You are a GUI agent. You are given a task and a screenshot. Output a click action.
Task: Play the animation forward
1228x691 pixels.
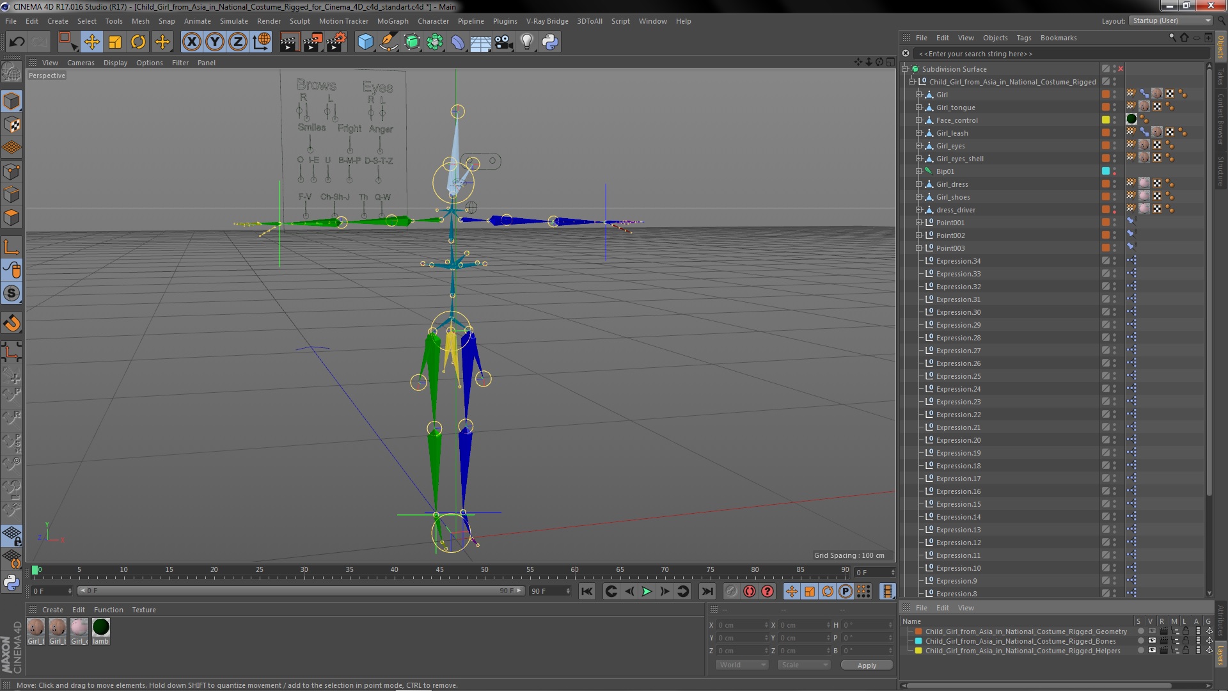[647, 592]
